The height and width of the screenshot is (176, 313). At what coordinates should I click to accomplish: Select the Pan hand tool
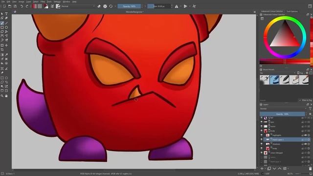[x=6, y=96]
